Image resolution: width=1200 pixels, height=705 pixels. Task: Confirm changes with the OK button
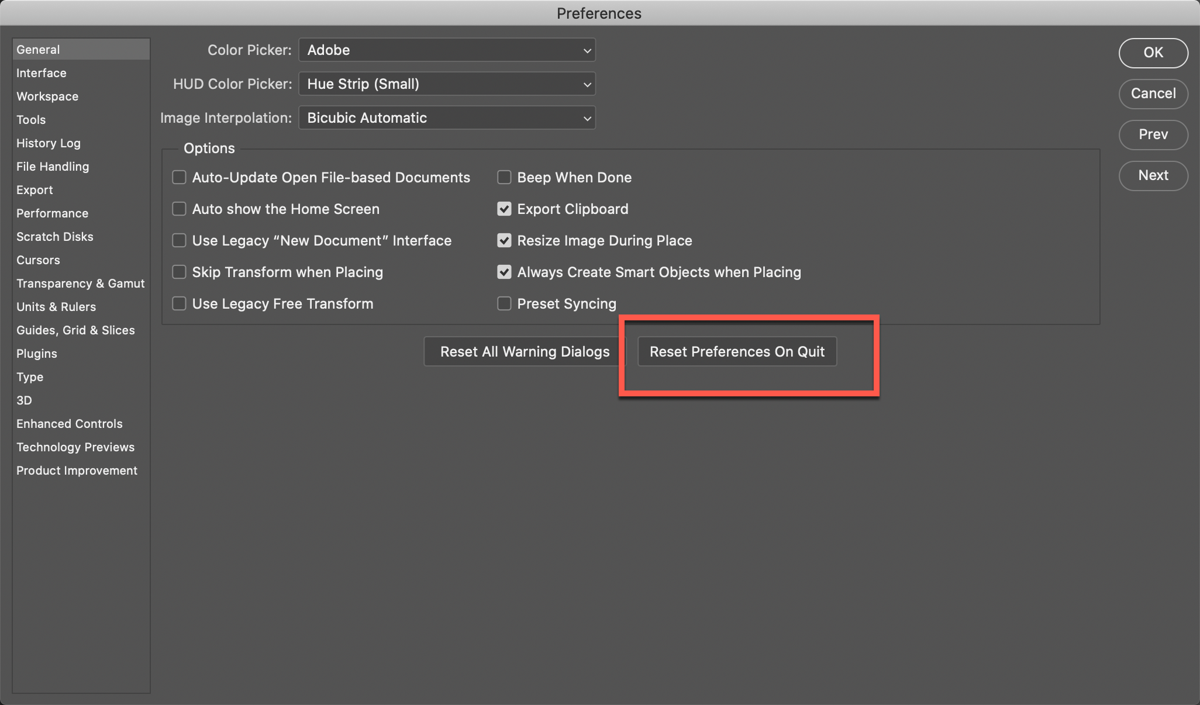click(1153, 53)
